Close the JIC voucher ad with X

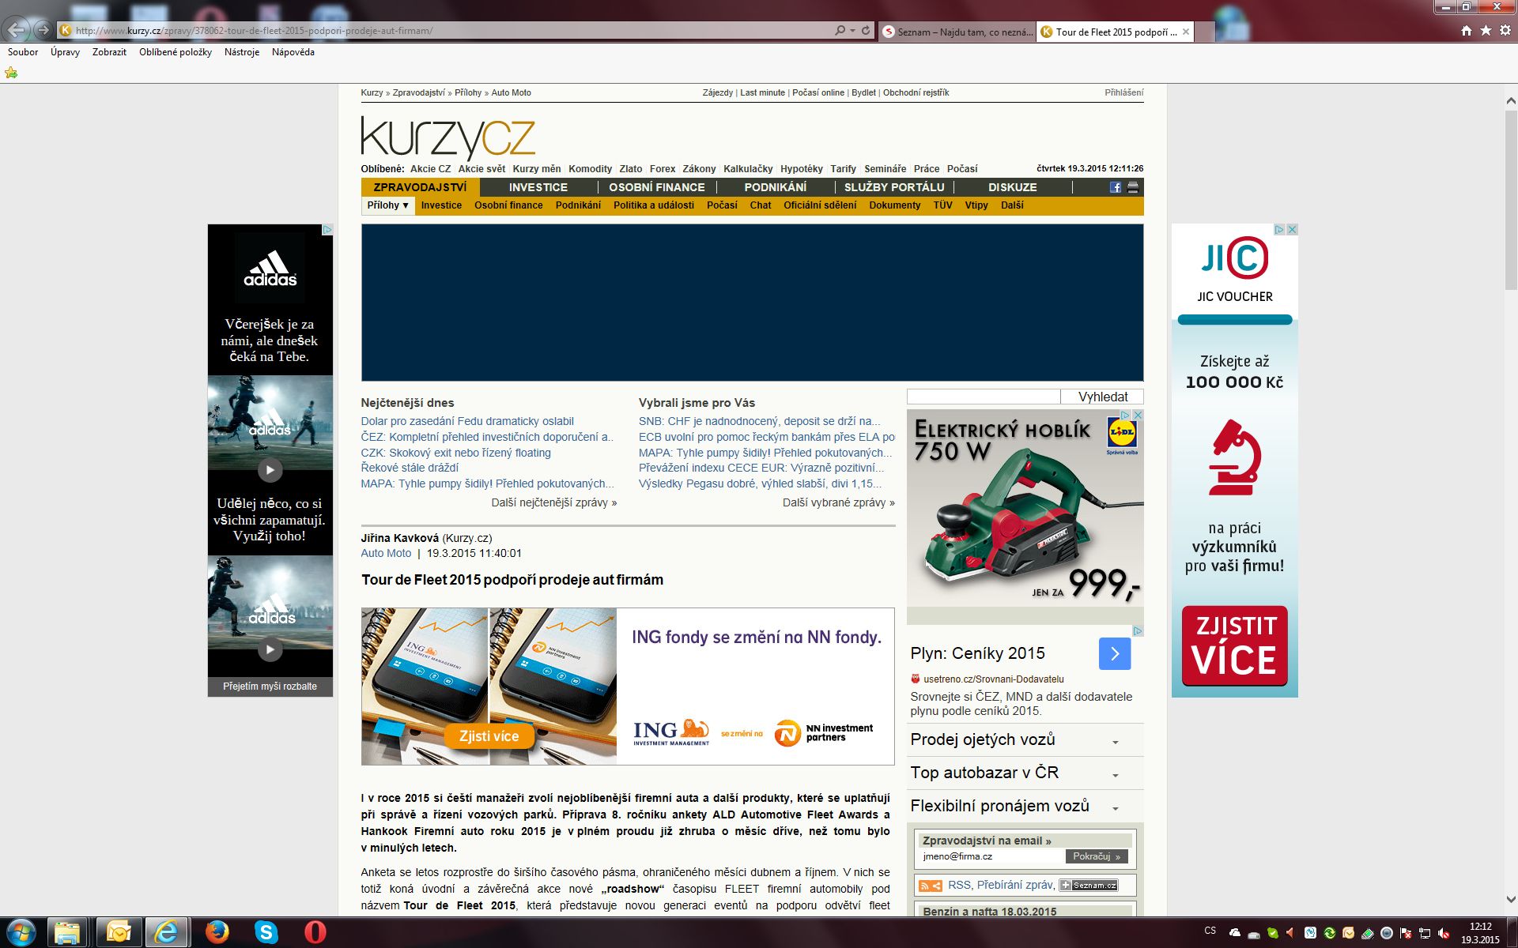1292,230
